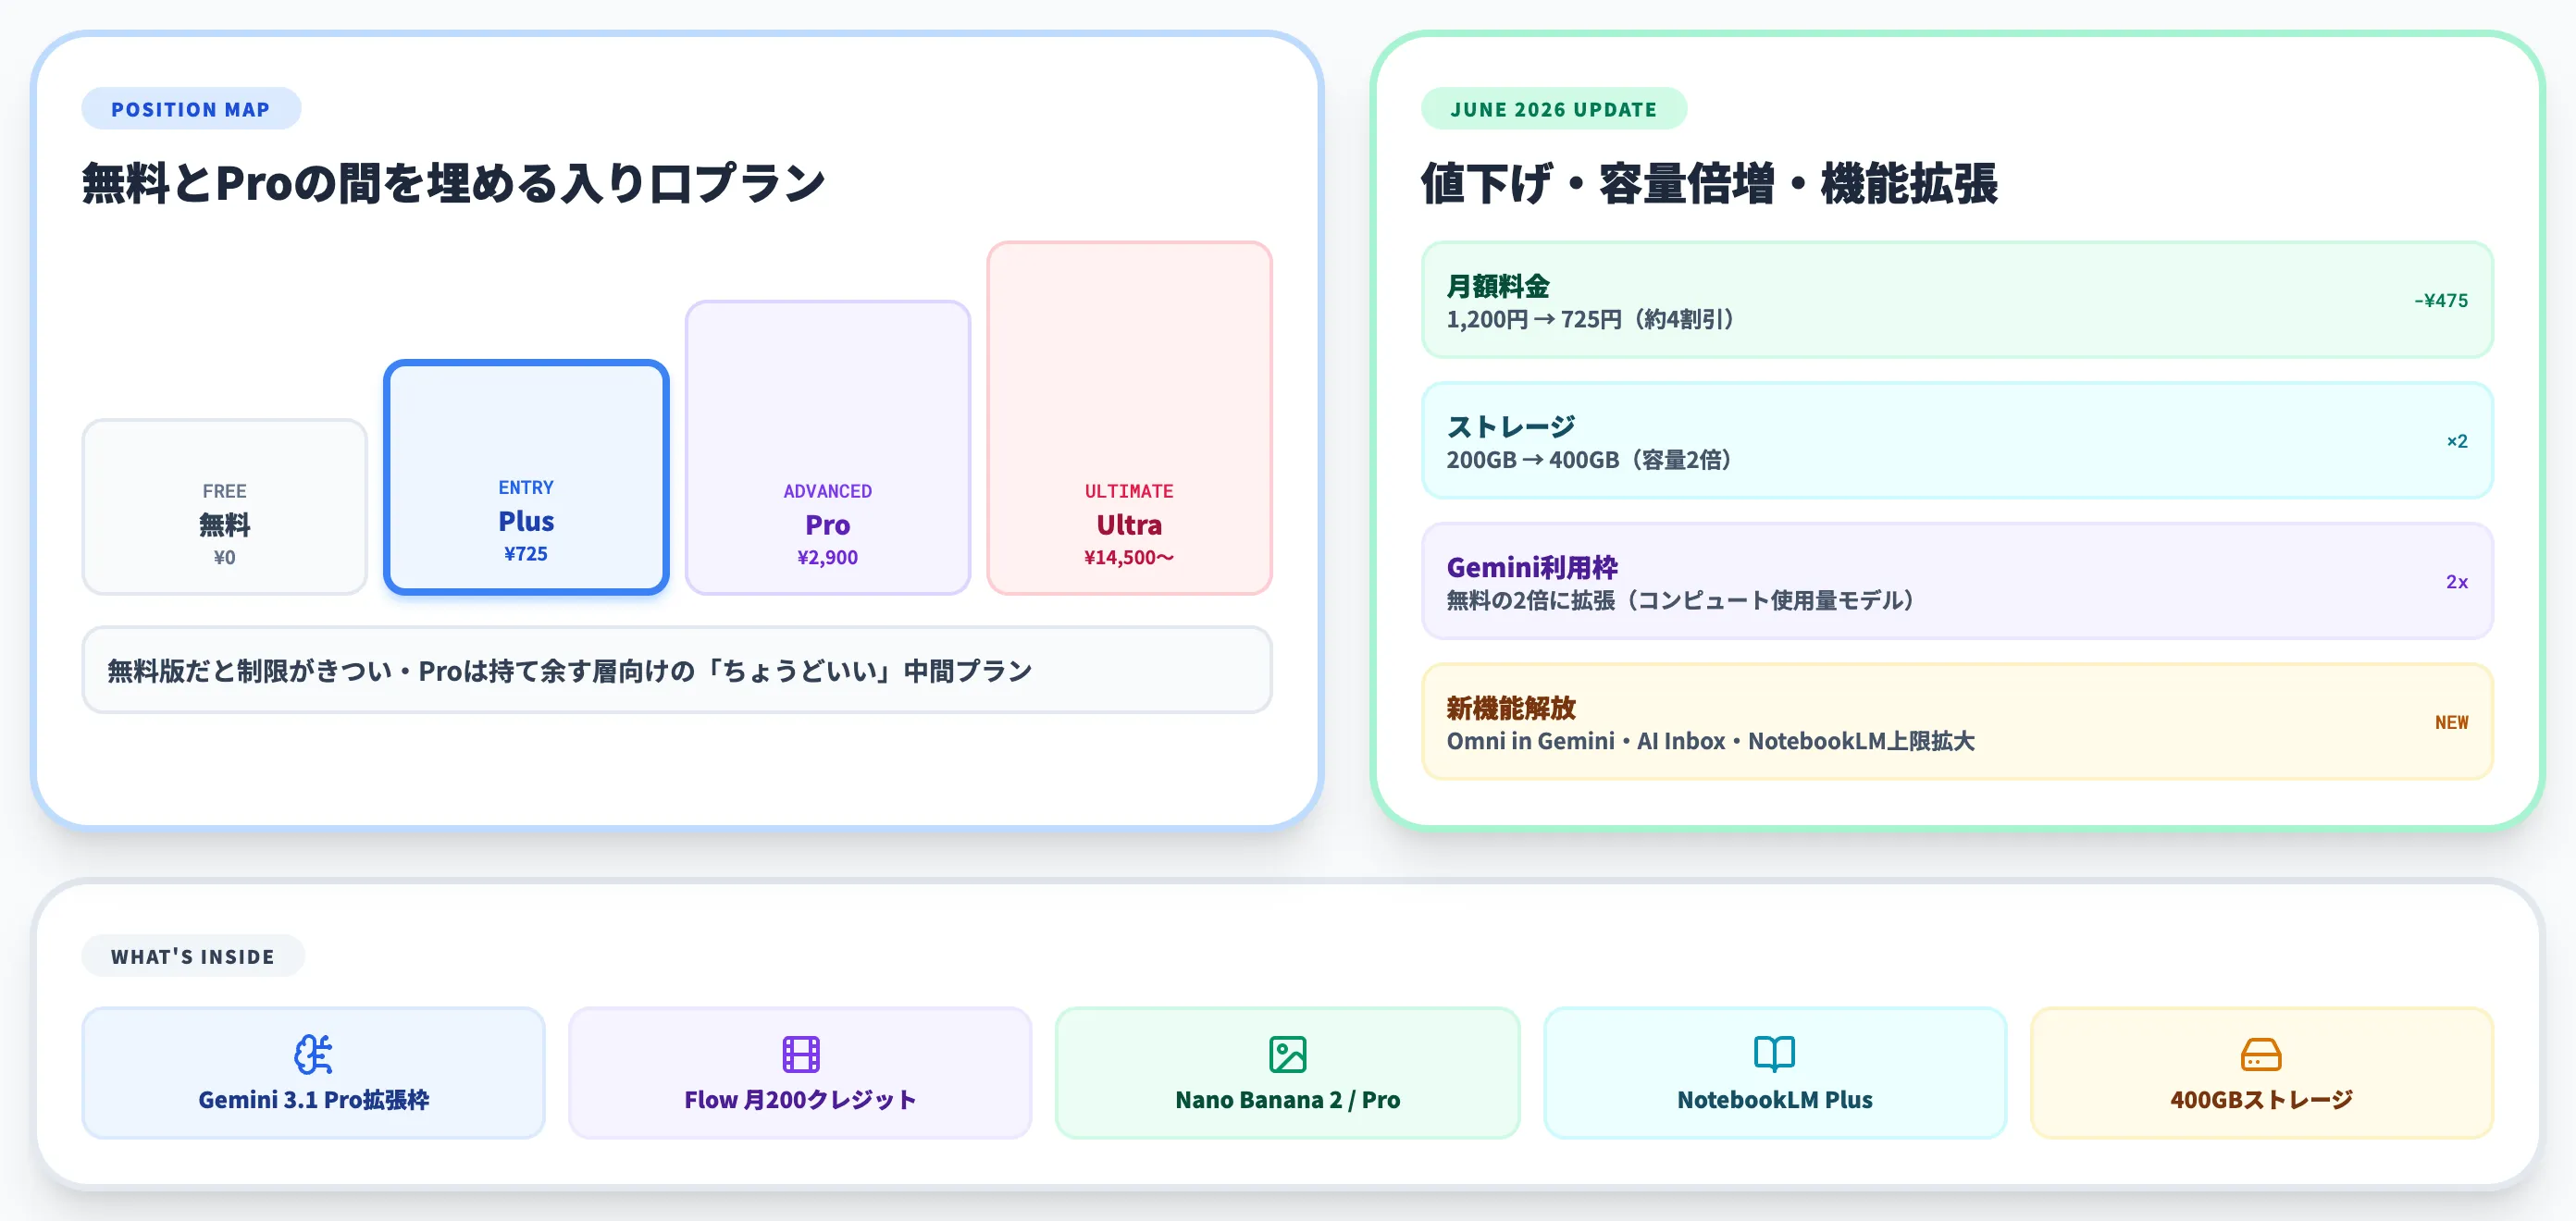
Task: Select the FREE 無料 ¥0 plan card
Action: click(x=225, y=507)
